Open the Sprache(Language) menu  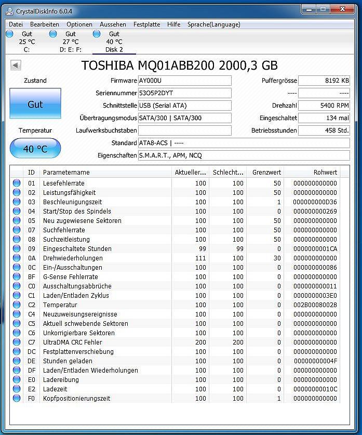click(213, 24)
